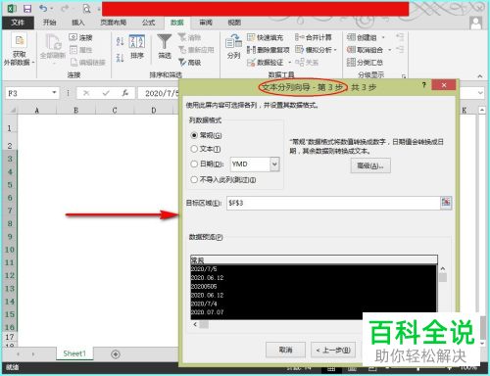
Task: Click the 连接 connections icon
Action: point(73,37)
